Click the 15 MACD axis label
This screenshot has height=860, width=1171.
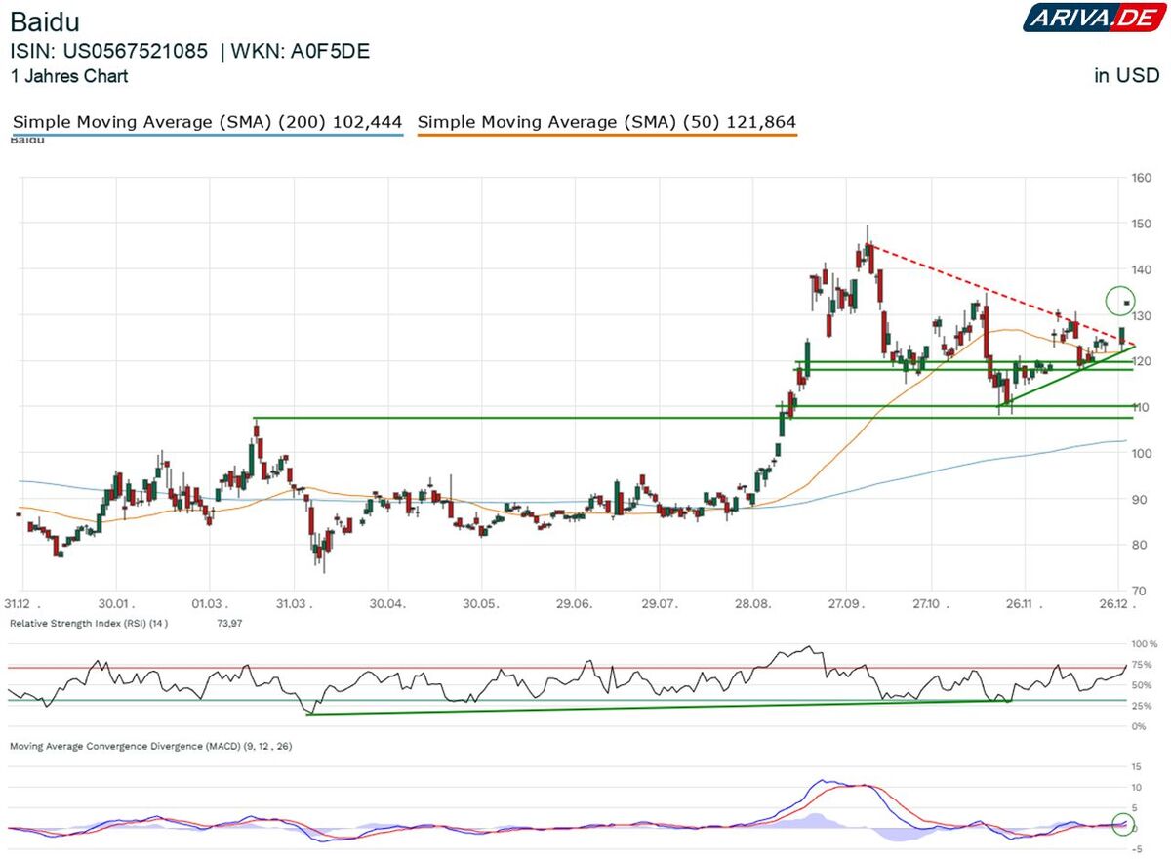point(1139,766)
